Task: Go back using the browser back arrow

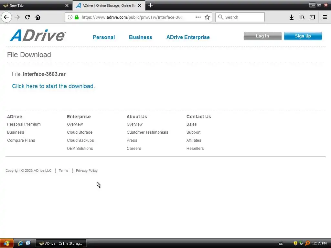Action: click(6, 17)
